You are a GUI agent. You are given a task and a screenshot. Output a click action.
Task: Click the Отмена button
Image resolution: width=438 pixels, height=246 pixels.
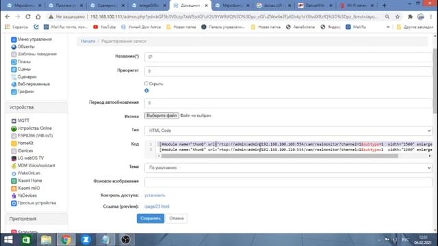click(177, 219)
